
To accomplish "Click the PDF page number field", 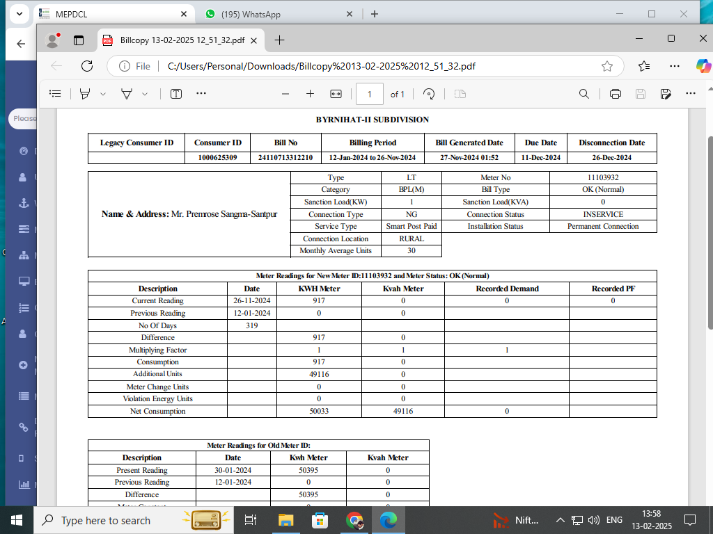I will 370,94.
